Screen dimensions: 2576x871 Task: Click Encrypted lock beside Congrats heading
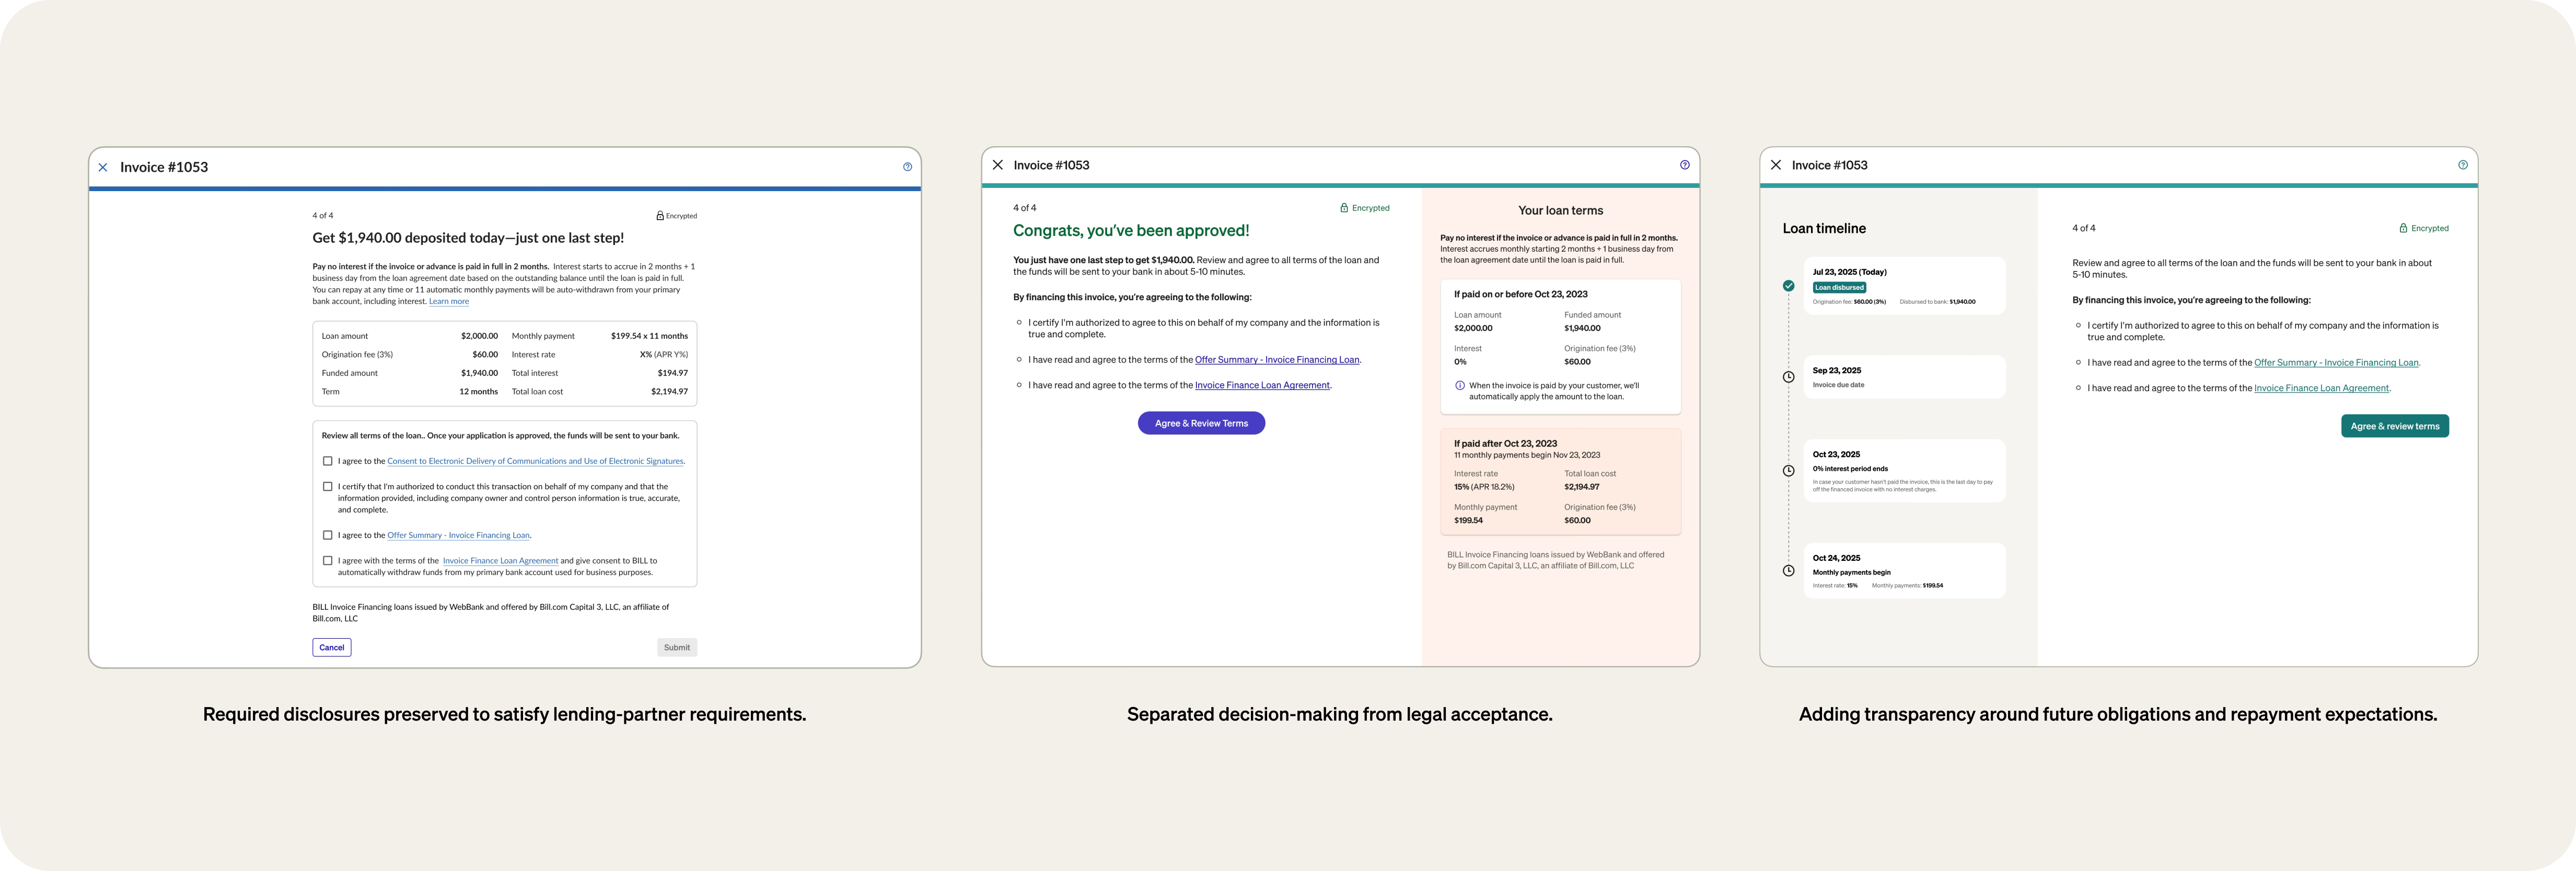tap(1344, 208)
